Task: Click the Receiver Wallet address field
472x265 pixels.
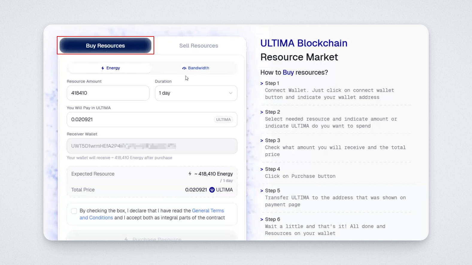Action: click(152, 146)
